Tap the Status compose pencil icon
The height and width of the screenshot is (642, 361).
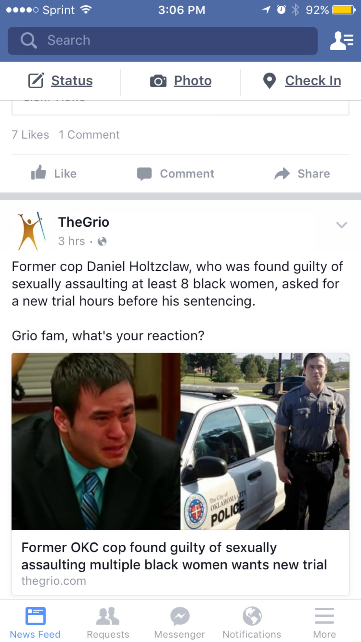coord(36,81)
